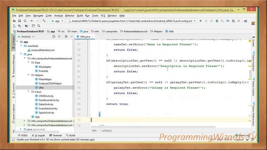Collapse the app module tree node
Screen dimensions: 267x150
pos(18,42)
